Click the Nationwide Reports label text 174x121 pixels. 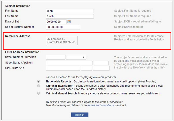coord(58,81)
